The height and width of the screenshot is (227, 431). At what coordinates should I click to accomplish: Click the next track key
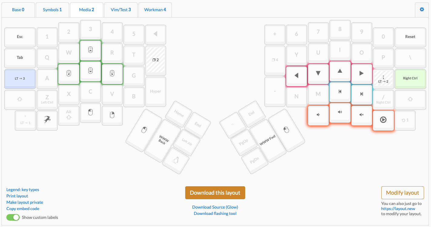pos(361,94)
